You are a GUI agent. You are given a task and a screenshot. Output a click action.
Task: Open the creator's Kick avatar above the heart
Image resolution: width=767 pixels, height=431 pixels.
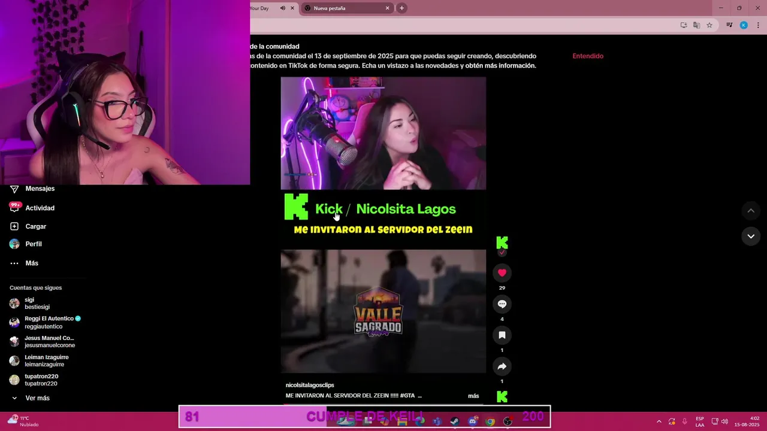point(502,242)
